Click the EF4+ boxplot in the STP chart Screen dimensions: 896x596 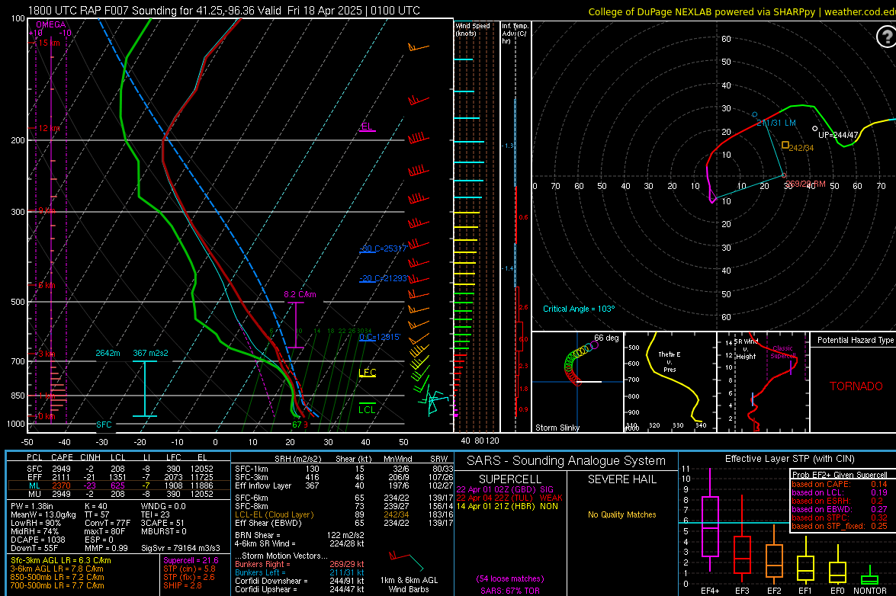(x=709, y=526)
